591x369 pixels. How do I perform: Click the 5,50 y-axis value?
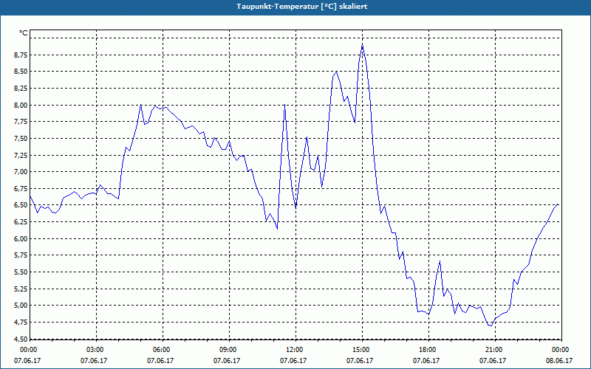20,272
